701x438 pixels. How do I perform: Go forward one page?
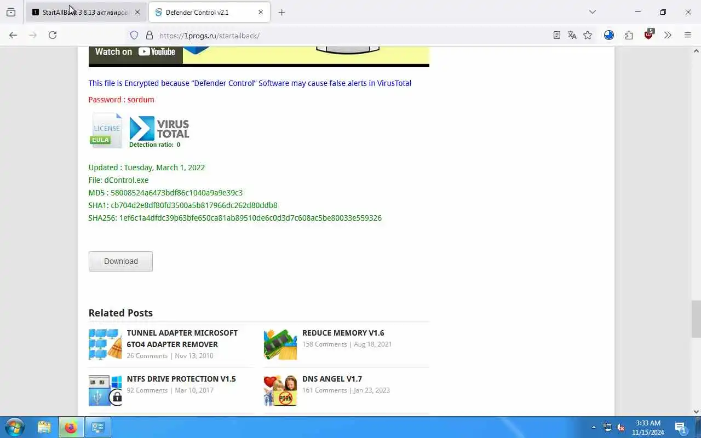point(33,35)
